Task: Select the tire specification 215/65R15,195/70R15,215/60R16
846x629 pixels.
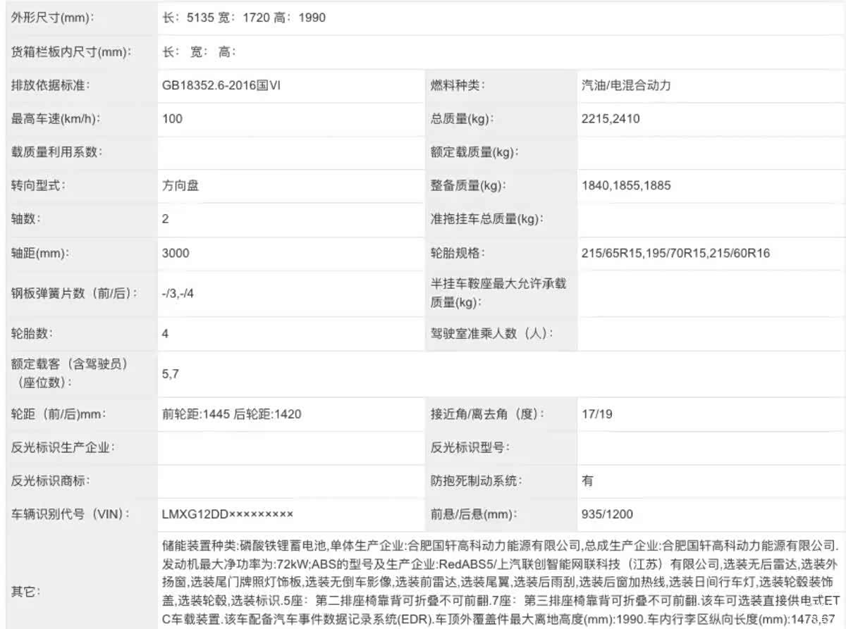Action: 675,253
